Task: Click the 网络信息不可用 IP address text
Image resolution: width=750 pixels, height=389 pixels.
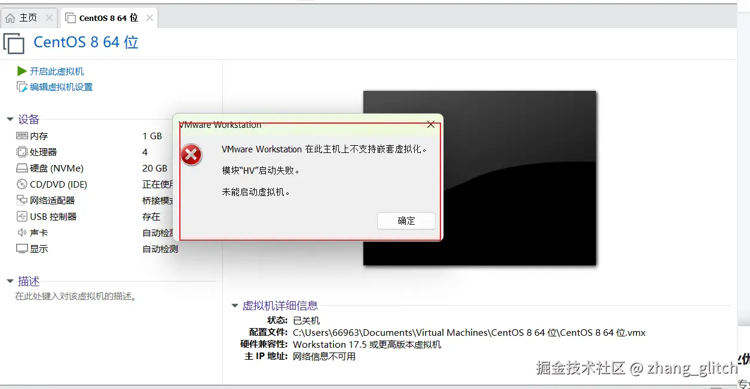Action: coord(324,356)
